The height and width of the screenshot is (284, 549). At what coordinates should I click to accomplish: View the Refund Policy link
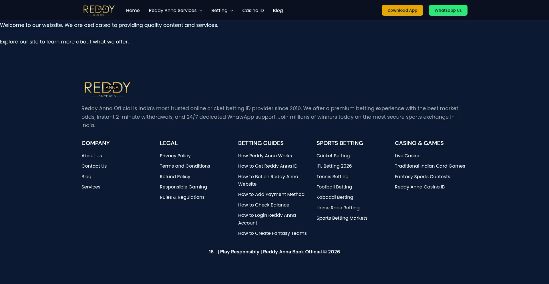pyautogui.click(x=175, y=176)
